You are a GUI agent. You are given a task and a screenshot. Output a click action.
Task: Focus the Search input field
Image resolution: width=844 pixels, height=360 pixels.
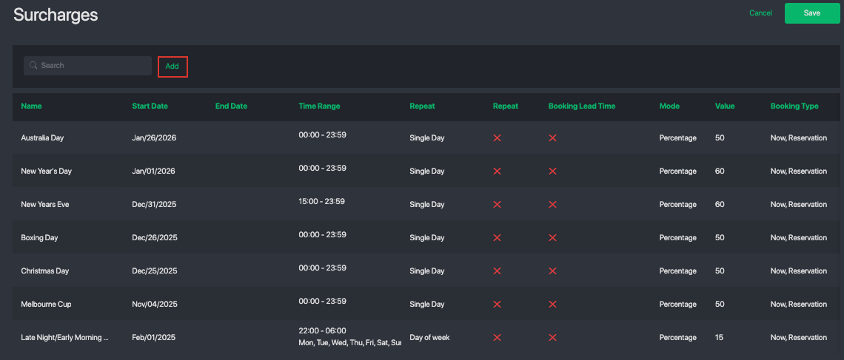(x=88, y=66)
